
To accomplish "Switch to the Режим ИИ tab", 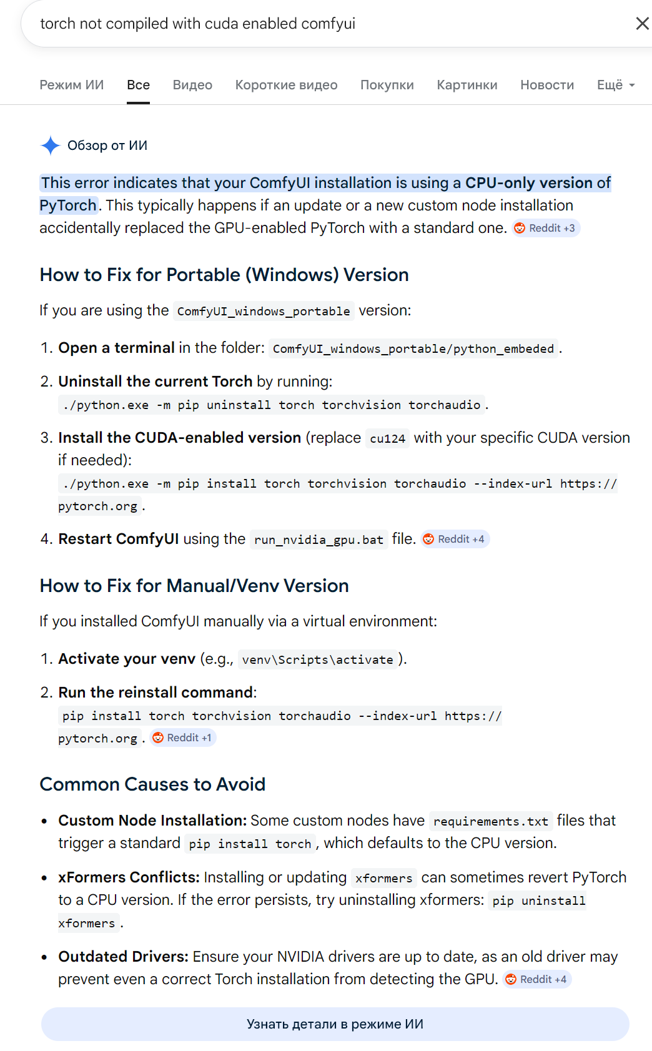I will pos(72,85).
